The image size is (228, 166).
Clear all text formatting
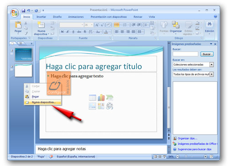pyautogui.click(x=109, y=25)
